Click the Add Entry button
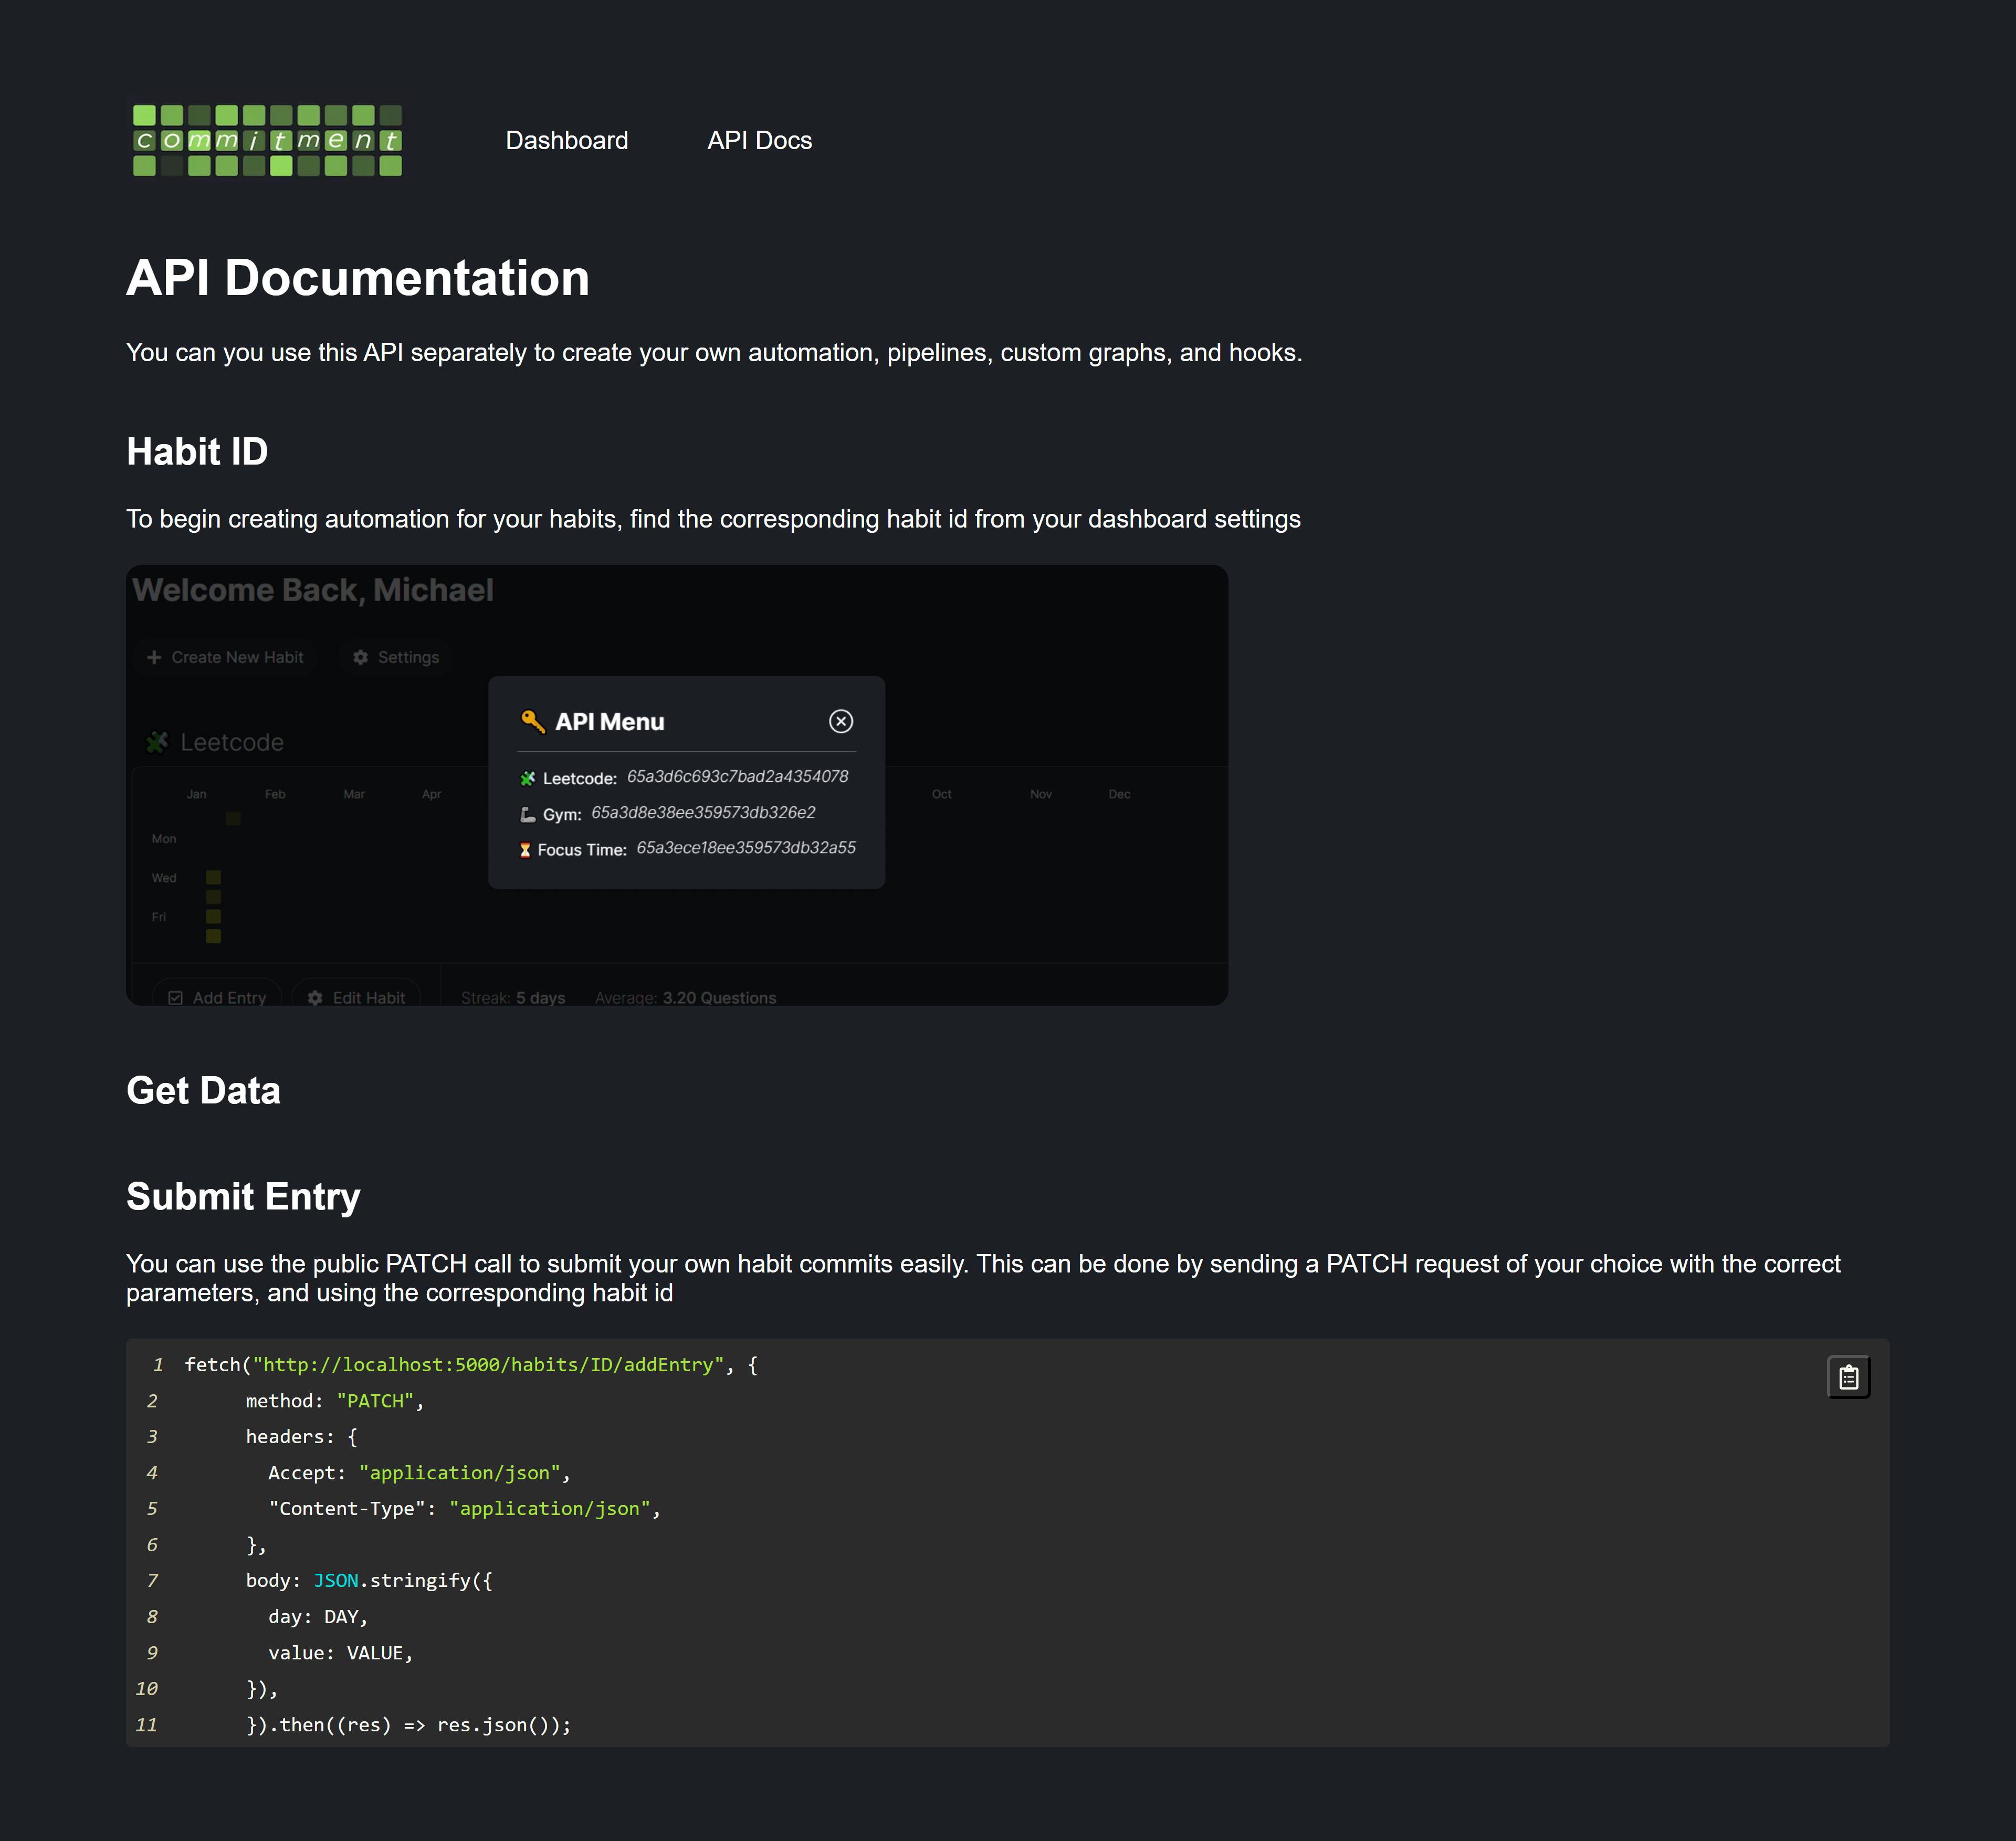This screenshot has height=1841, width=2016. coord(218,997)
